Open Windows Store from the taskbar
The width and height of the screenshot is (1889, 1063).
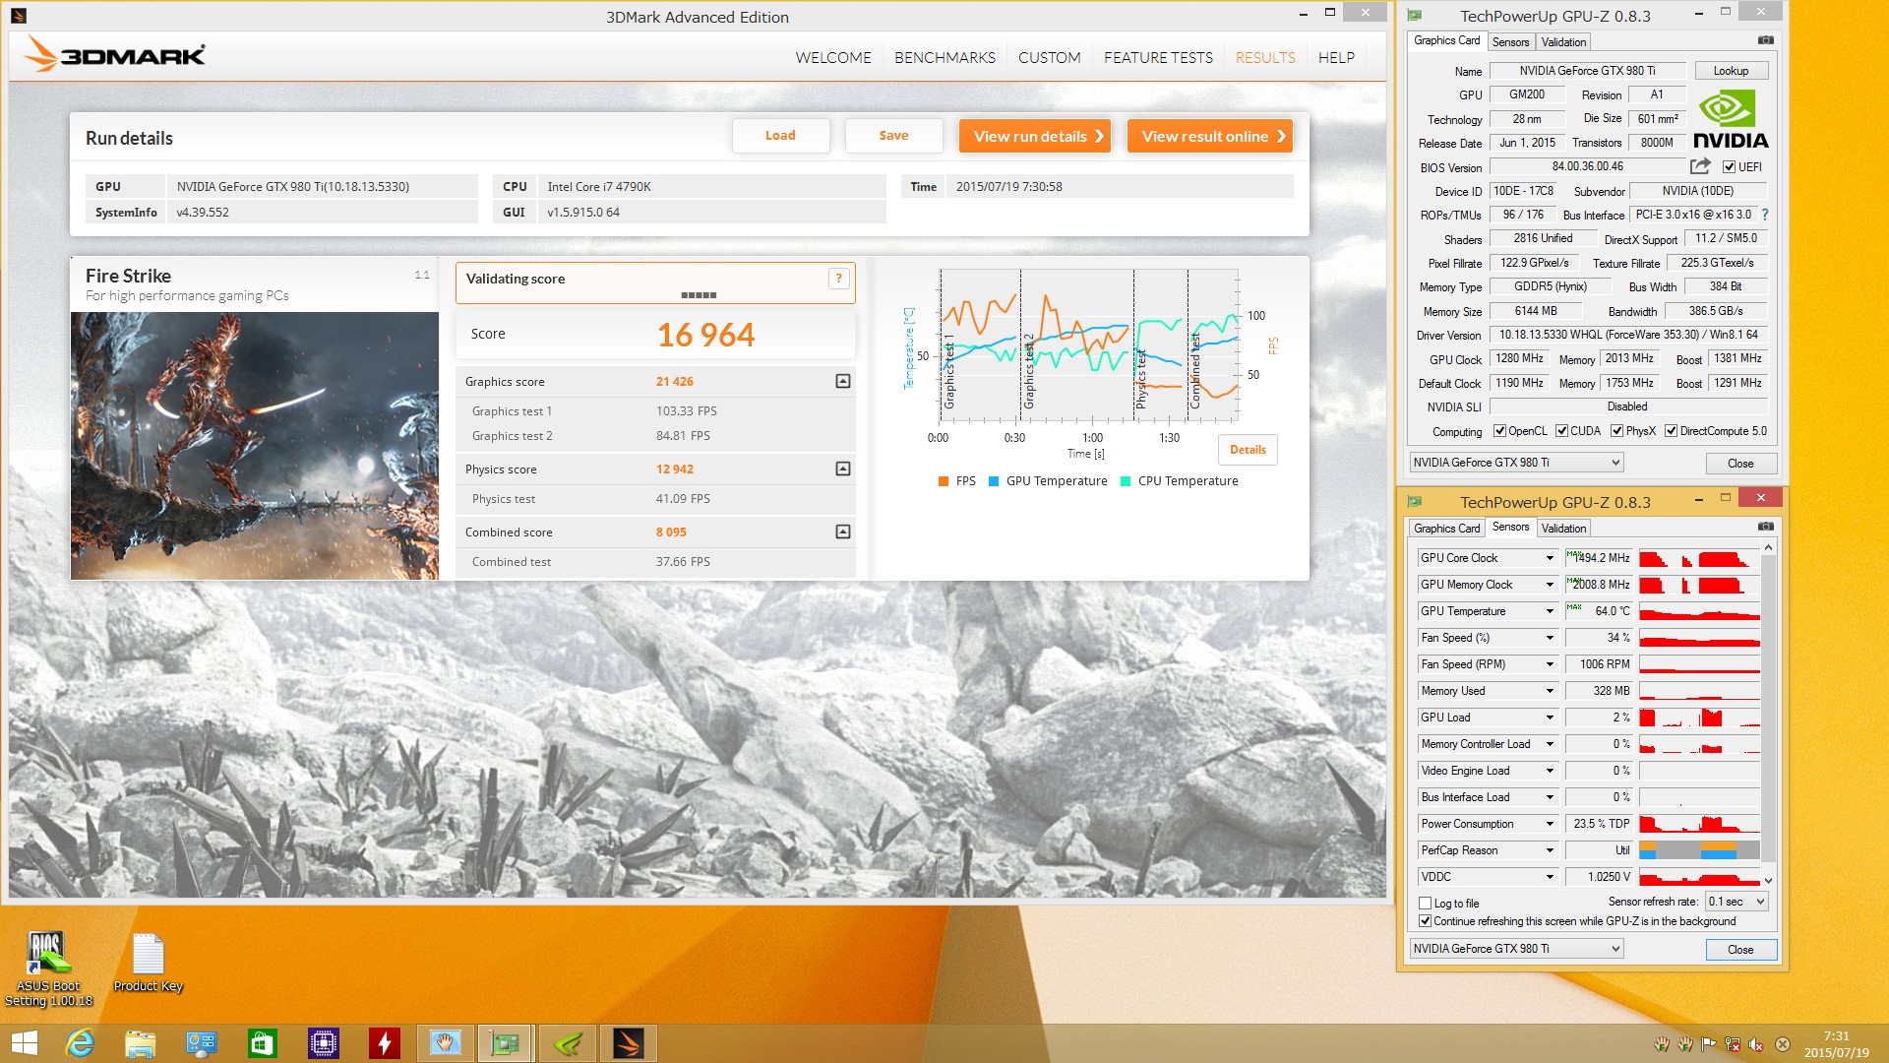click(x=263, y=1043)
